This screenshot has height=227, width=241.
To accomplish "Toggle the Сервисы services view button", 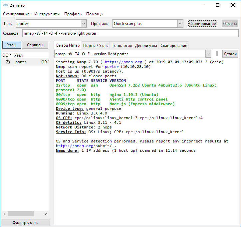I will pos(35,45).
